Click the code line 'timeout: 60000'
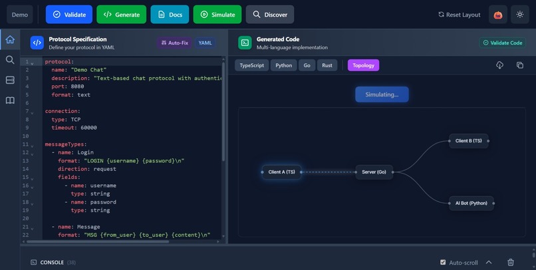This screenshot has height=270, width=536. (x=74, y=128)
